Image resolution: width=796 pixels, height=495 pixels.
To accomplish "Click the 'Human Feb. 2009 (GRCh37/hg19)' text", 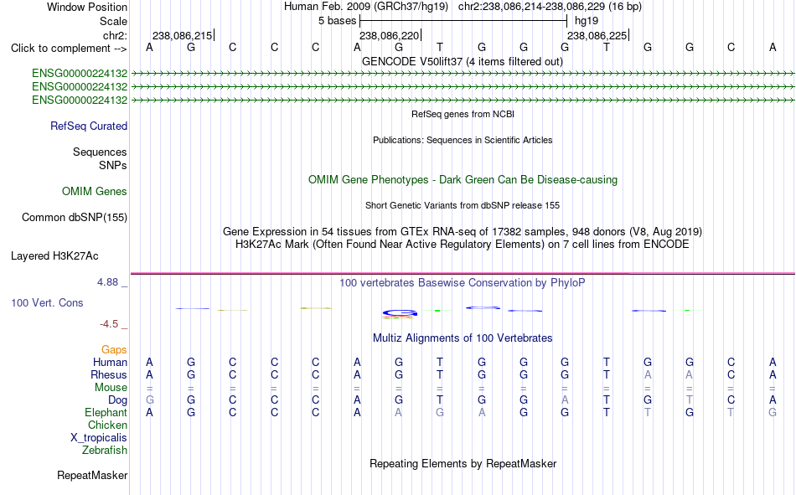I will click(x=366, y=7).
